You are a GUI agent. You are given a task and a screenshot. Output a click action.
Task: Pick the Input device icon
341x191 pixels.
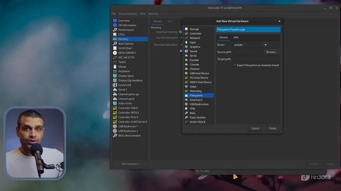click(x=186, y=42)
